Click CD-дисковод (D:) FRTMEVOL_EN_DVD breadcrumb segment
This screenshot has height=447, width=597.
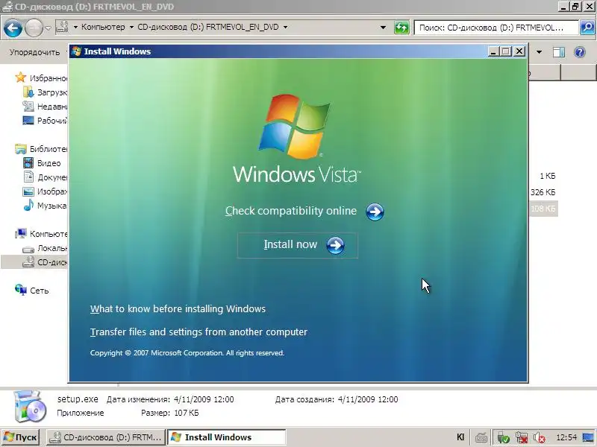coord(208,27)
